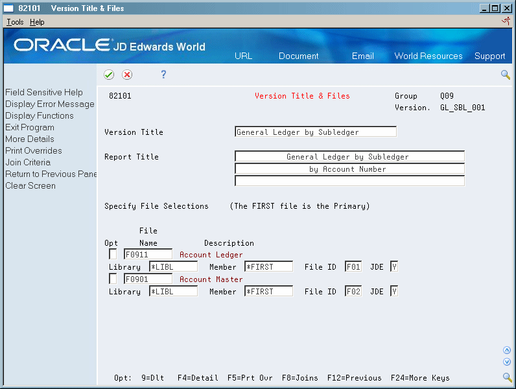Image resolution: width=516 pixels, height=389 pixels.
Task: Click the F0901 file name field
Action: 148,279
